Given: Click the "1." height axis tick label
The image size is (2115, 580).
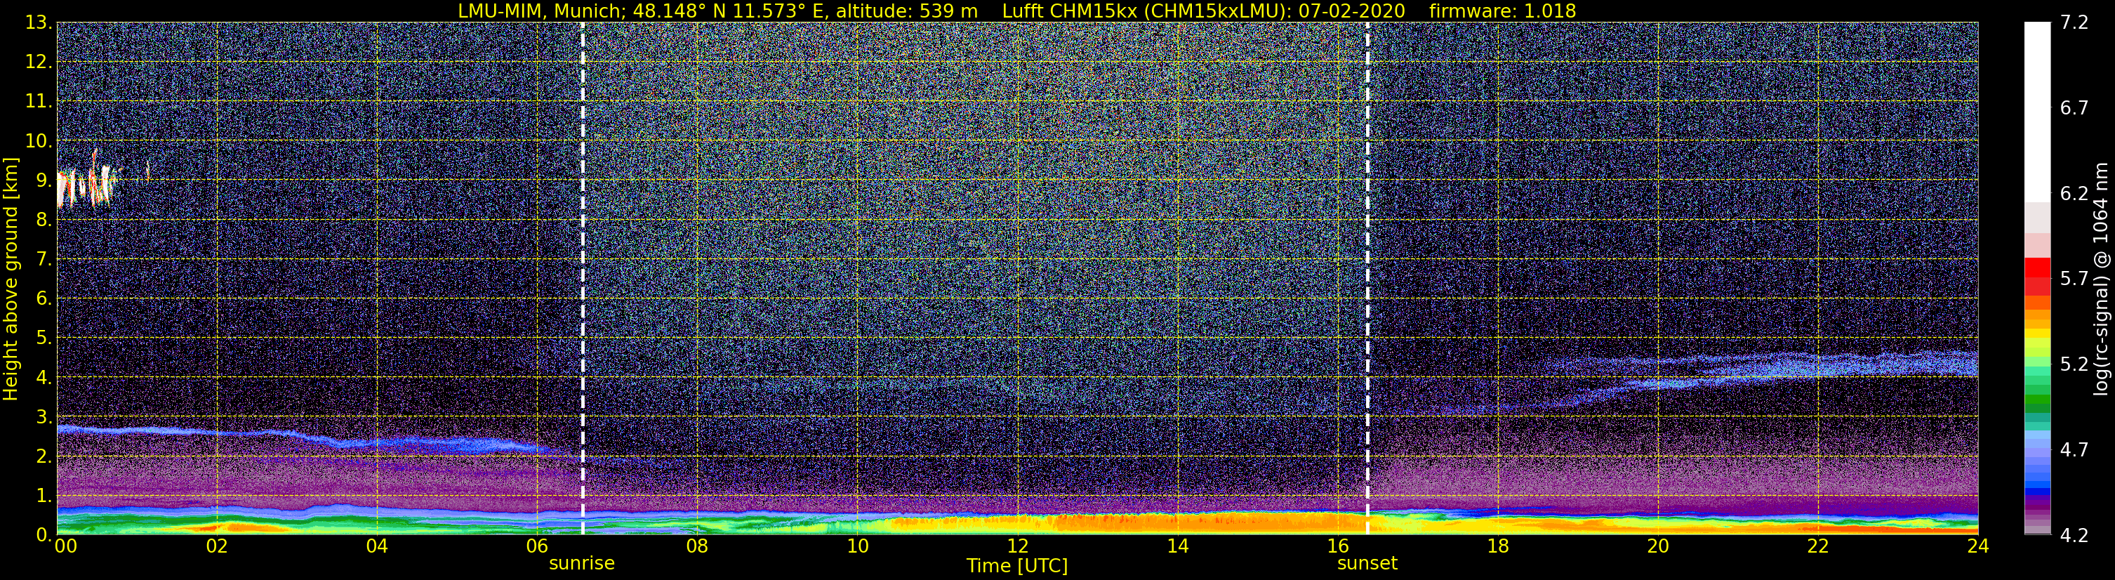Looking at the screenshot, I should click(x=44, y=495).
